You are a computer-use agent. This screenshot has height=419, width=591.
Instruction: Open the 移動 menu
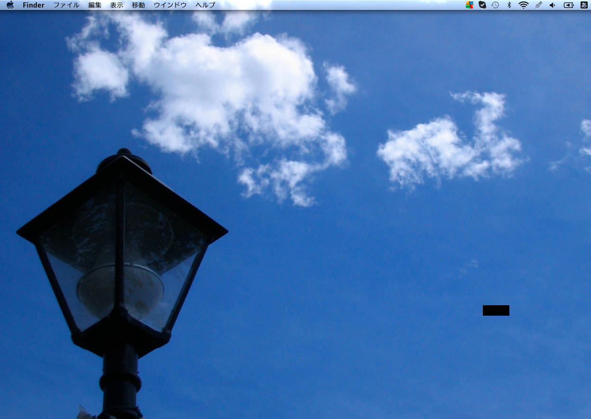click(139, 5)
